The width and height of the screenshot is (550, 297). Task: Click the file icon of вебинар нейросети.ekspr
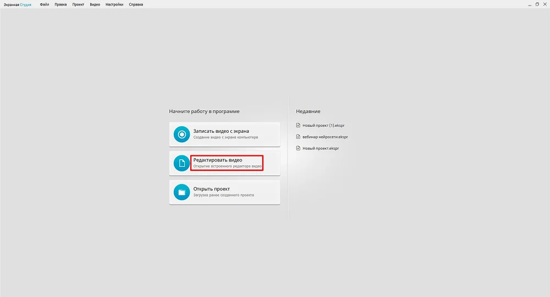(x=298, y=137)
